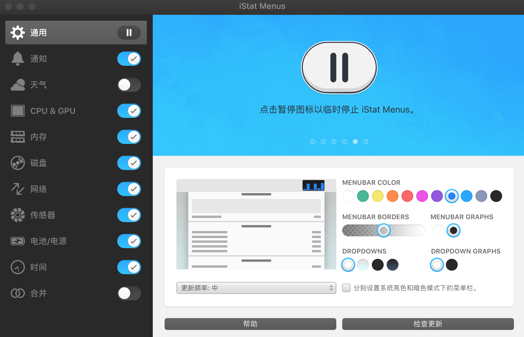
Task: Toggle the 通知 switch off
Action: click(x=129, y=59)
